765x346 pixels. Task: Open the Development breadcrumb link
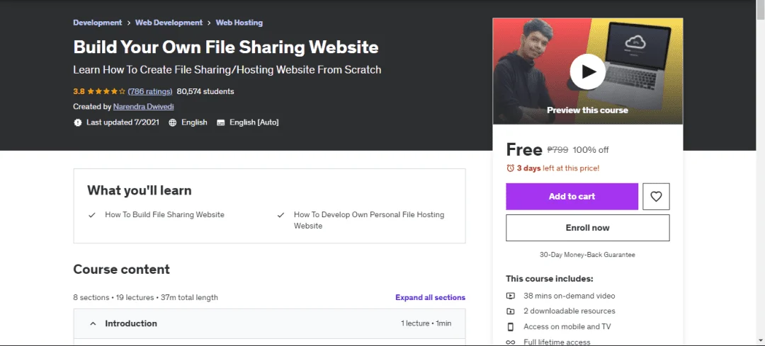98,23
